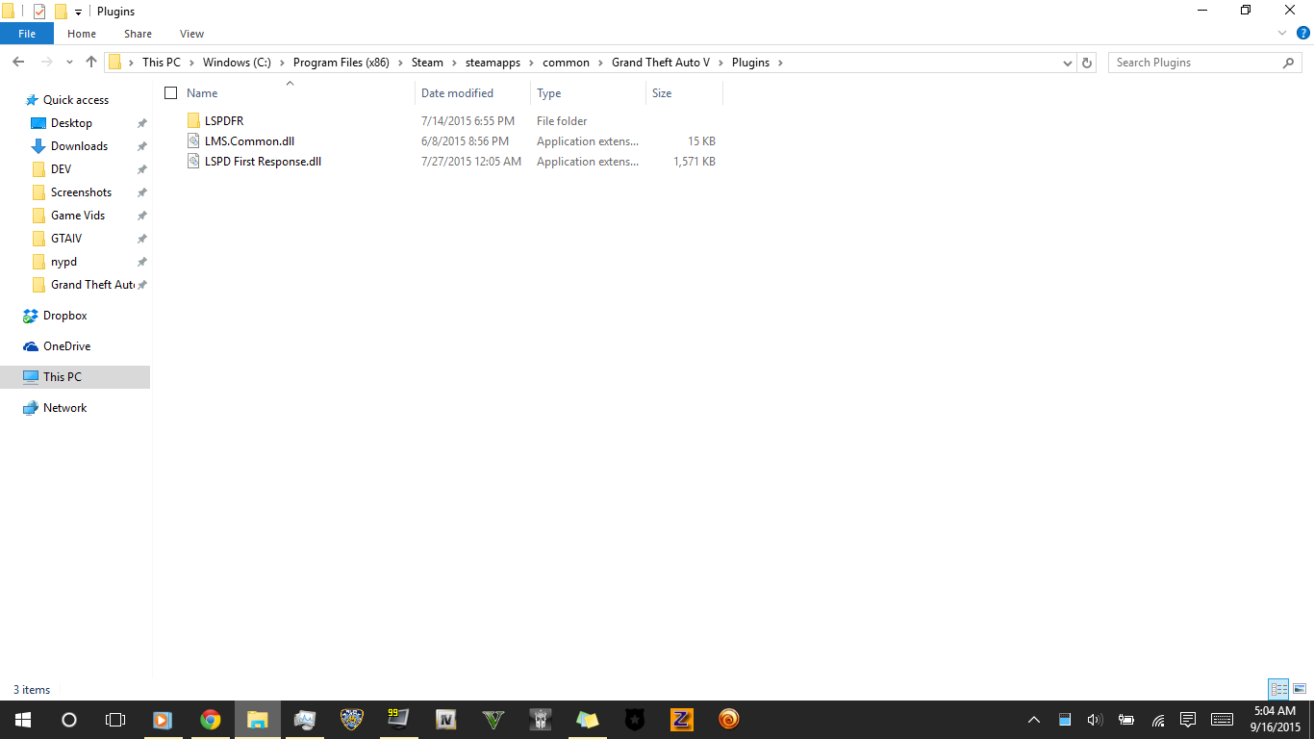Open Quick access in the navigation pane
Viewport: 1314px width, 739px height.
pyautogui.click(x=76, y=100)
